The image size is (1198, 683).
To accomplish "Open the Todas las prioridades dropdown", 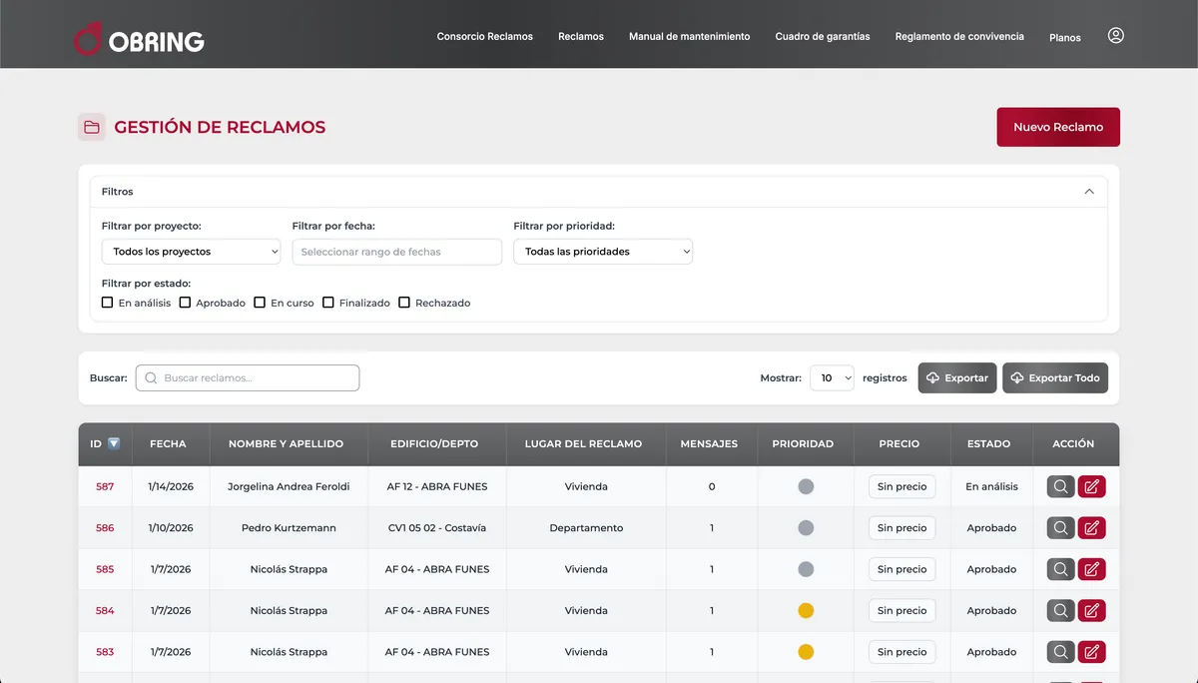I will pos(603,252).
